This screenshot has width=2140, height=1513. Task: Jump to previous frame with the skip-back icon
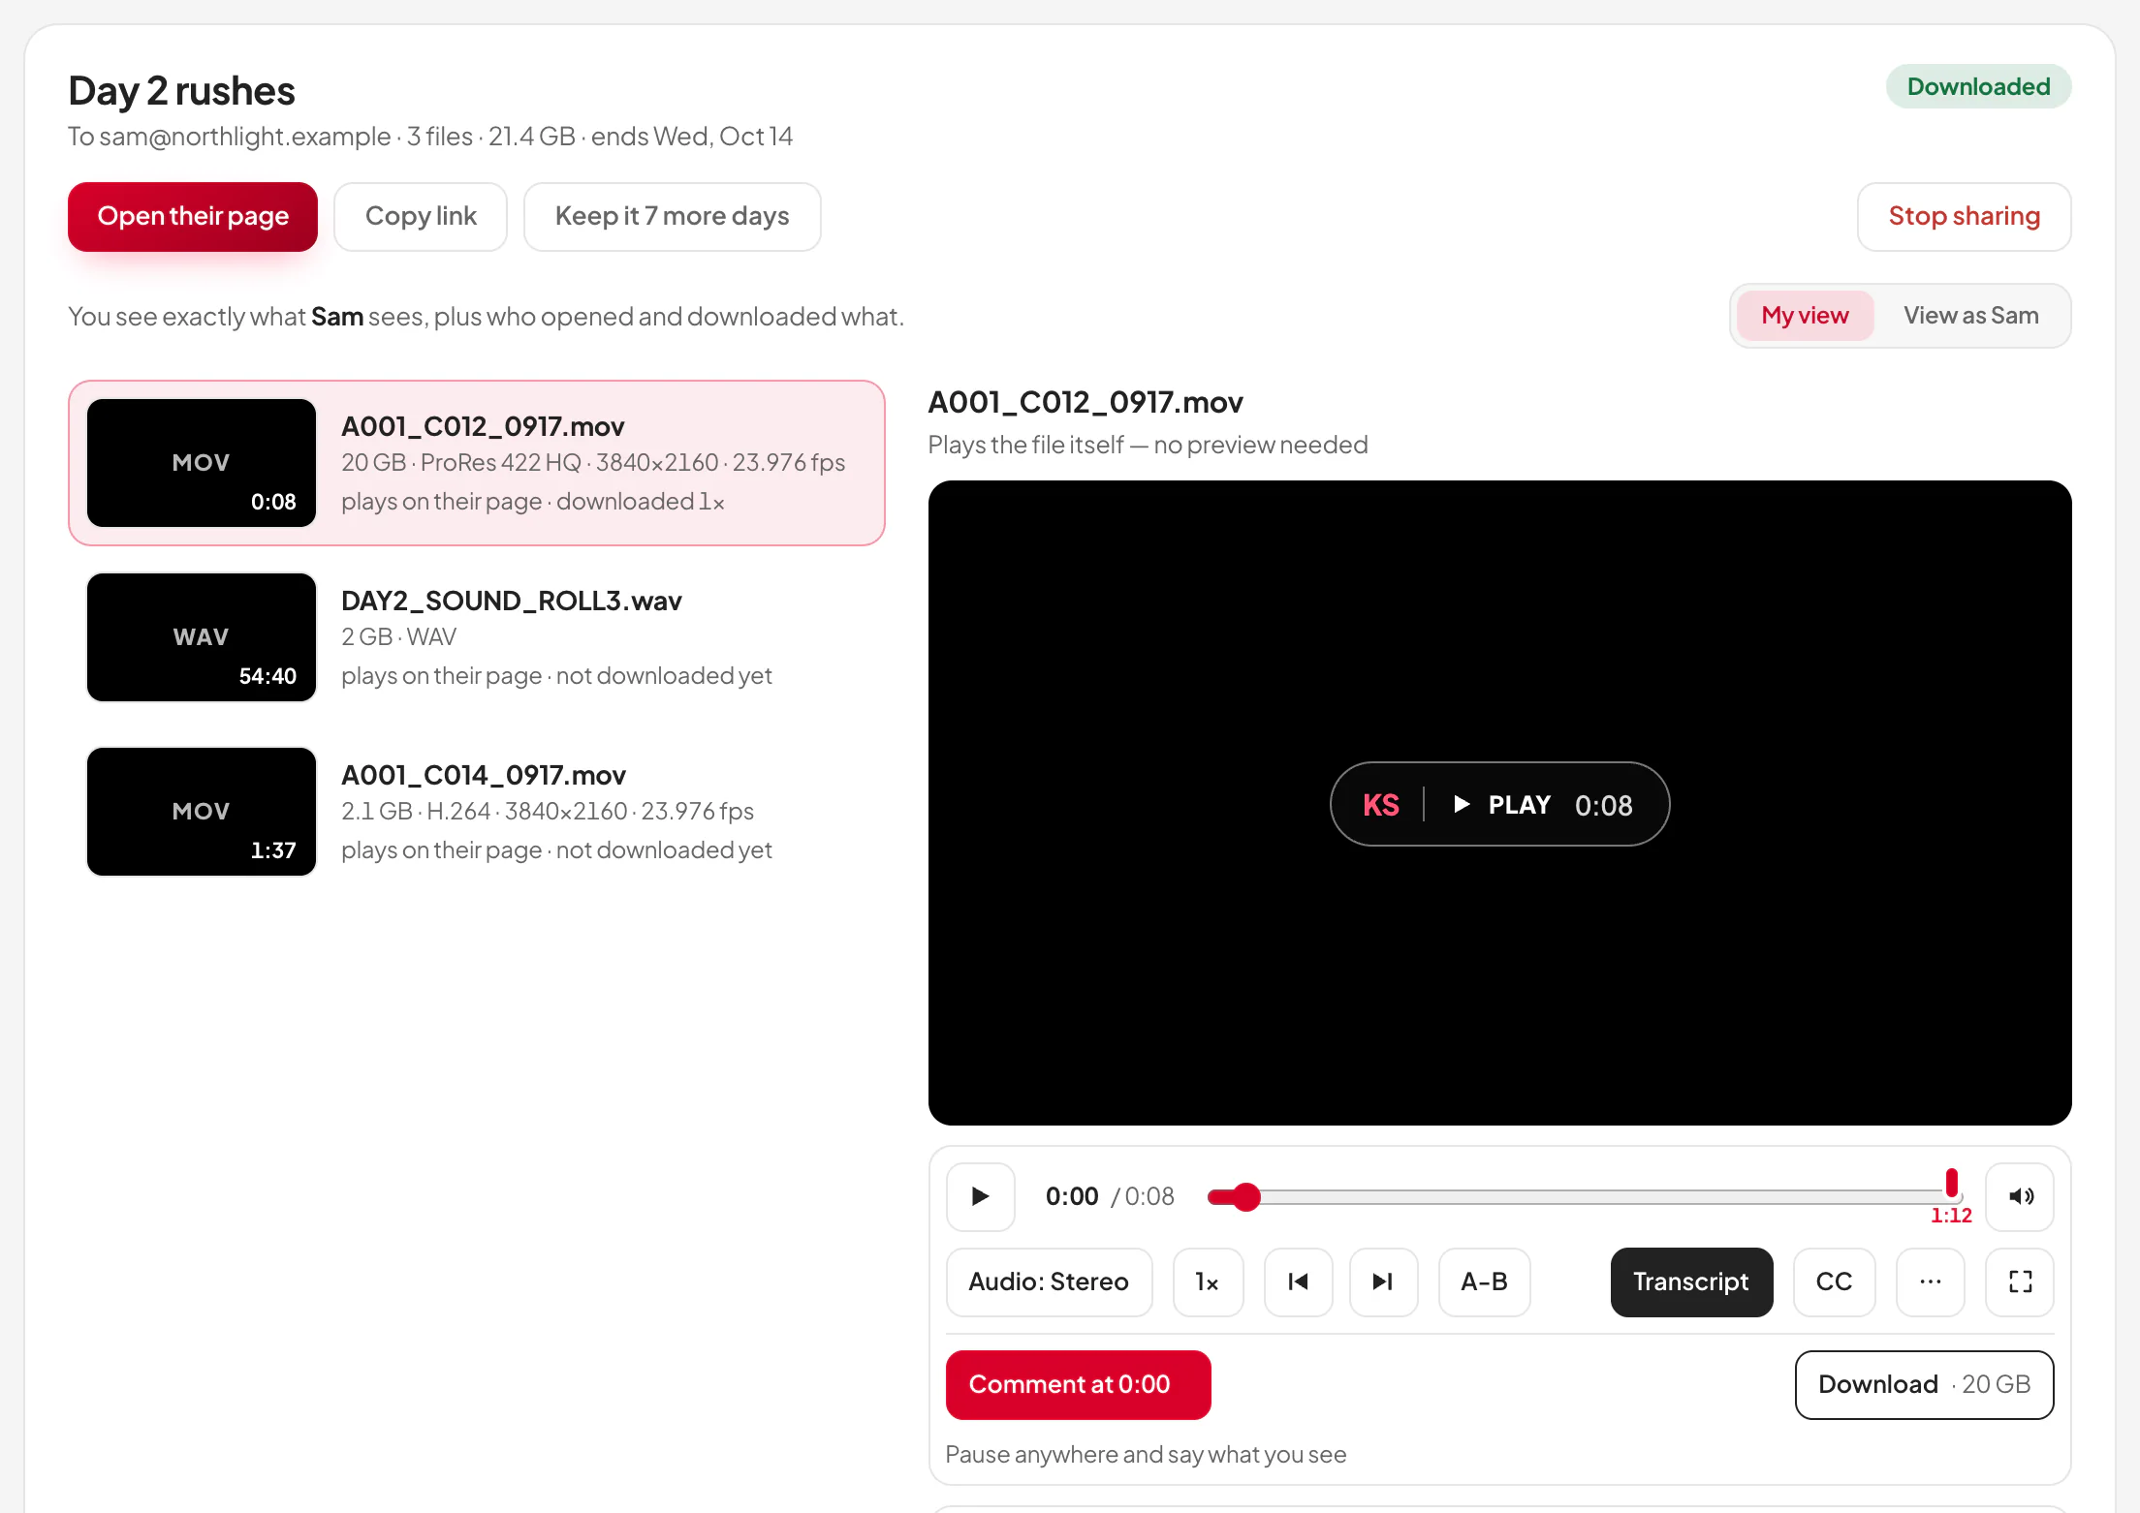coord(1298,1281)
